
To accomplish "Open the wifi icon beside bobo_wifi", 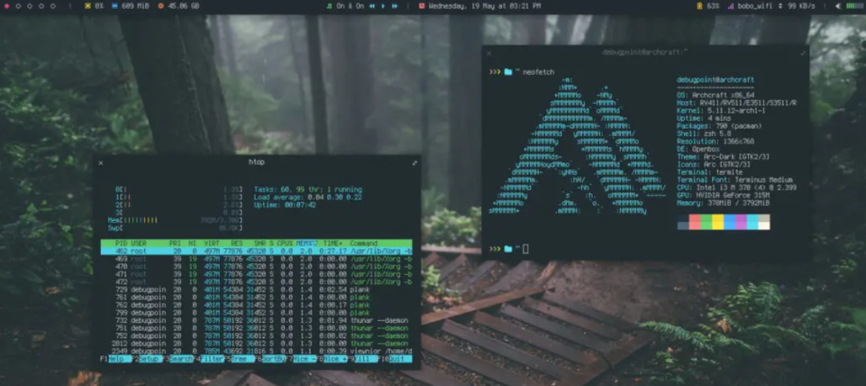I will [x=730, y=6].
